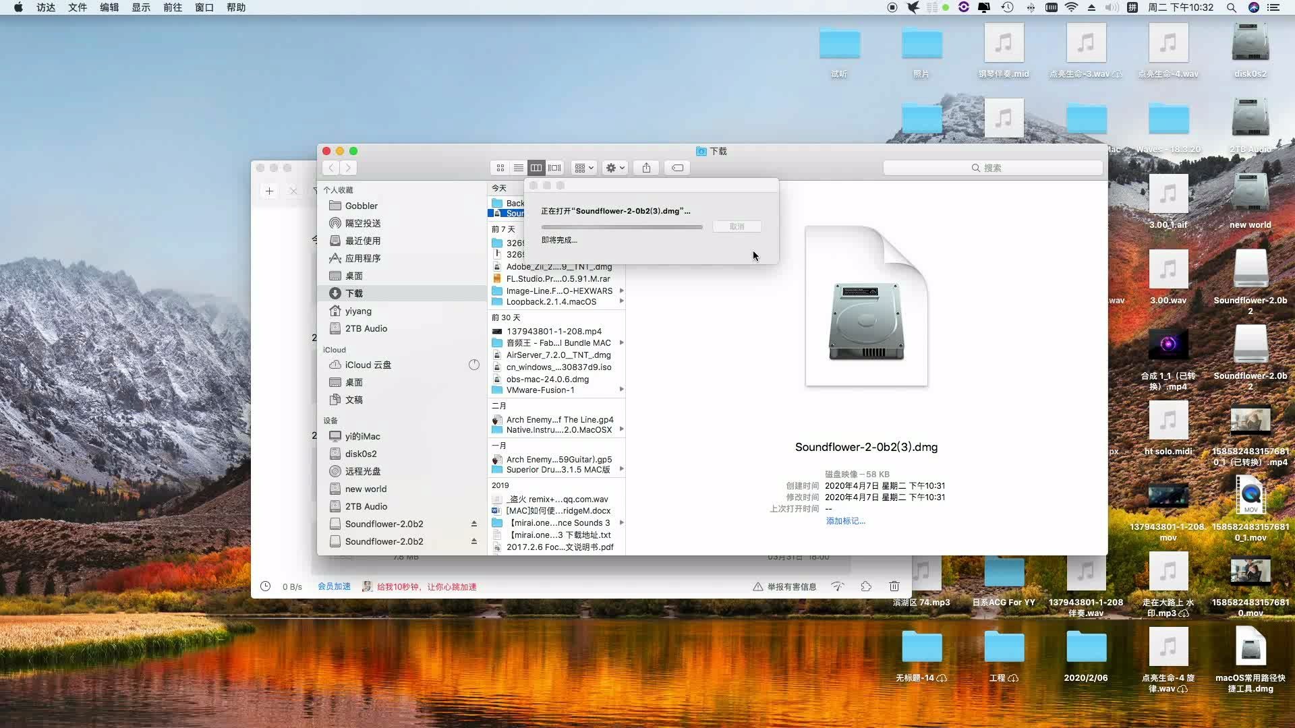Open Spotlight search in the menu bar
Viewport: 1295px width, 728px height.
(x=1231, y=7)
